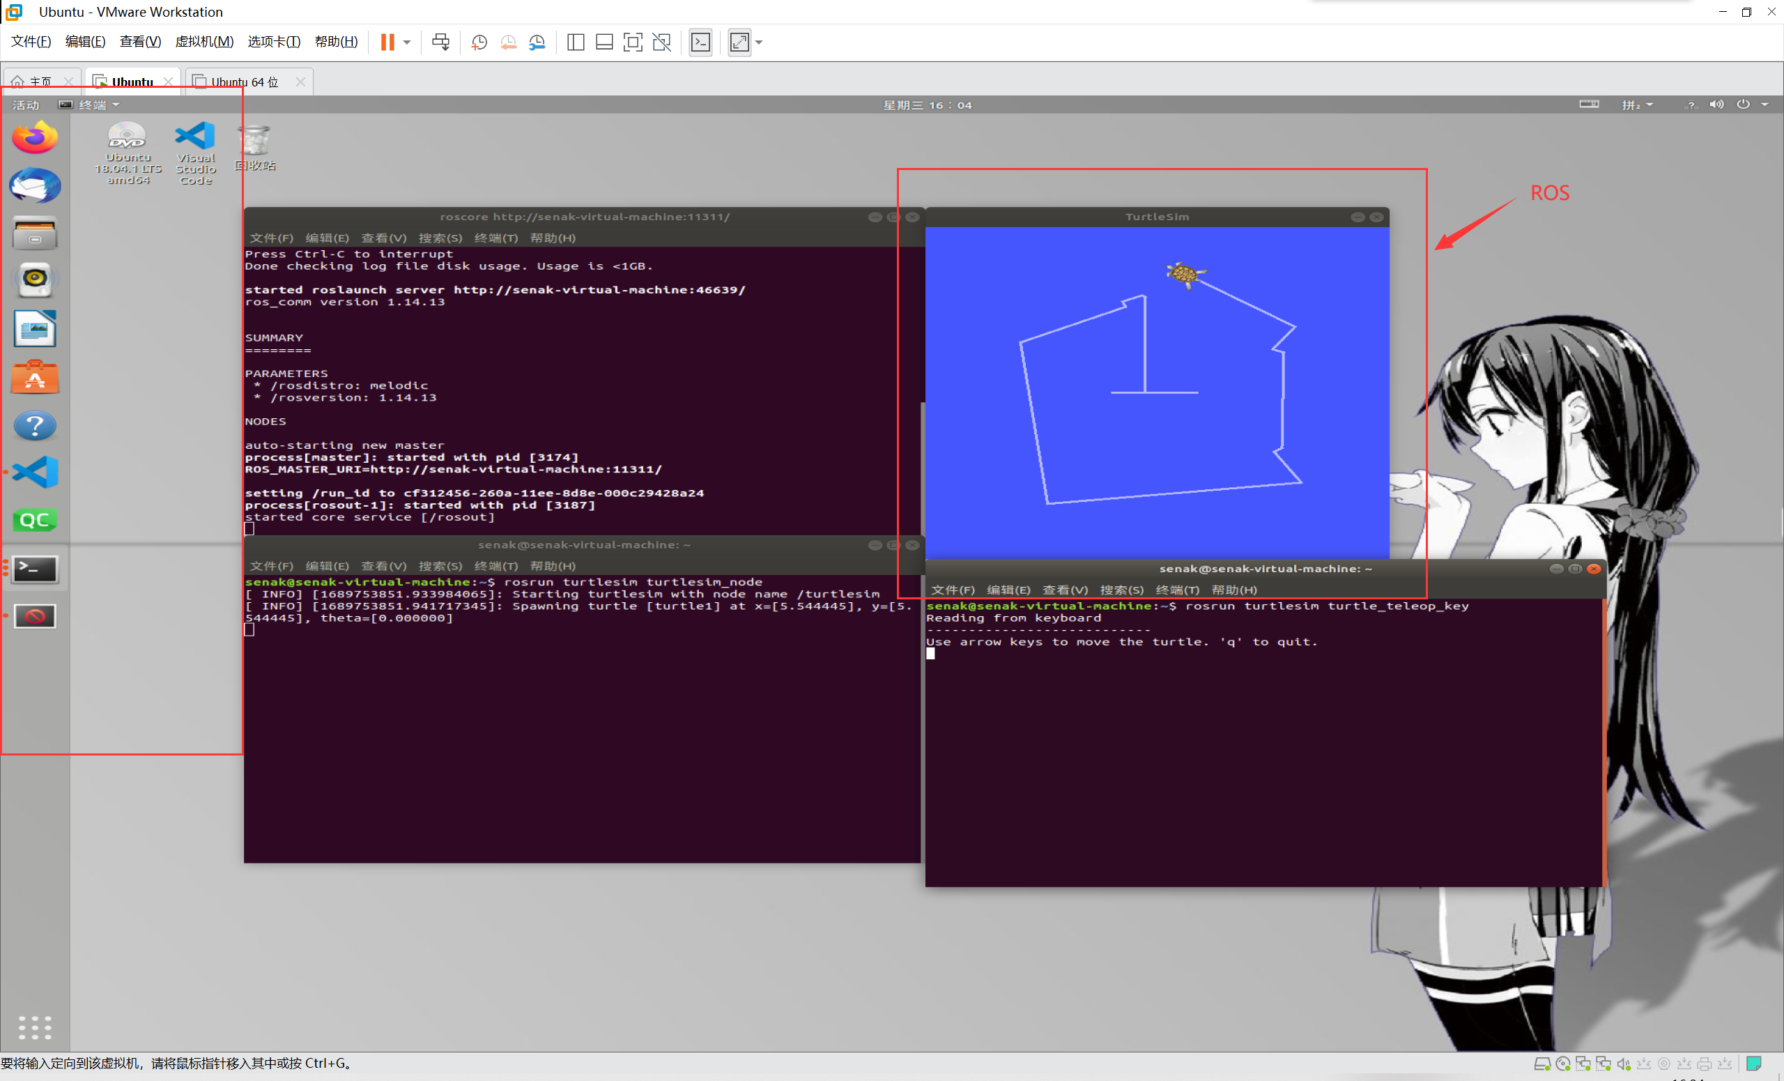Toggle the thumbnail bar view icon
The image size is (1784, 1081).
tap(603, 42)
